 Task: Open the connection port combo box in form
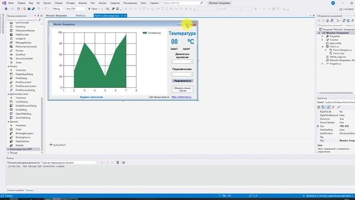point(182,74)
